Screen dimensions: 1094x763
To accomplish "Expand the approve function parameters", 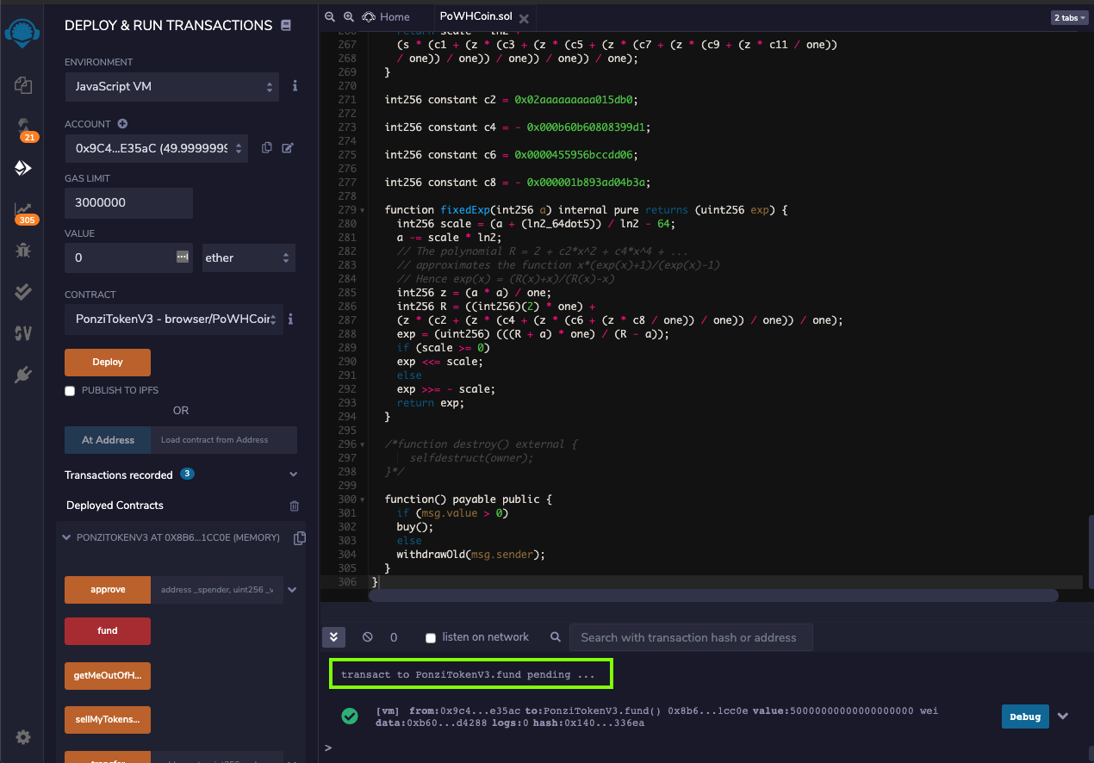I will click(x=292, y=590).
